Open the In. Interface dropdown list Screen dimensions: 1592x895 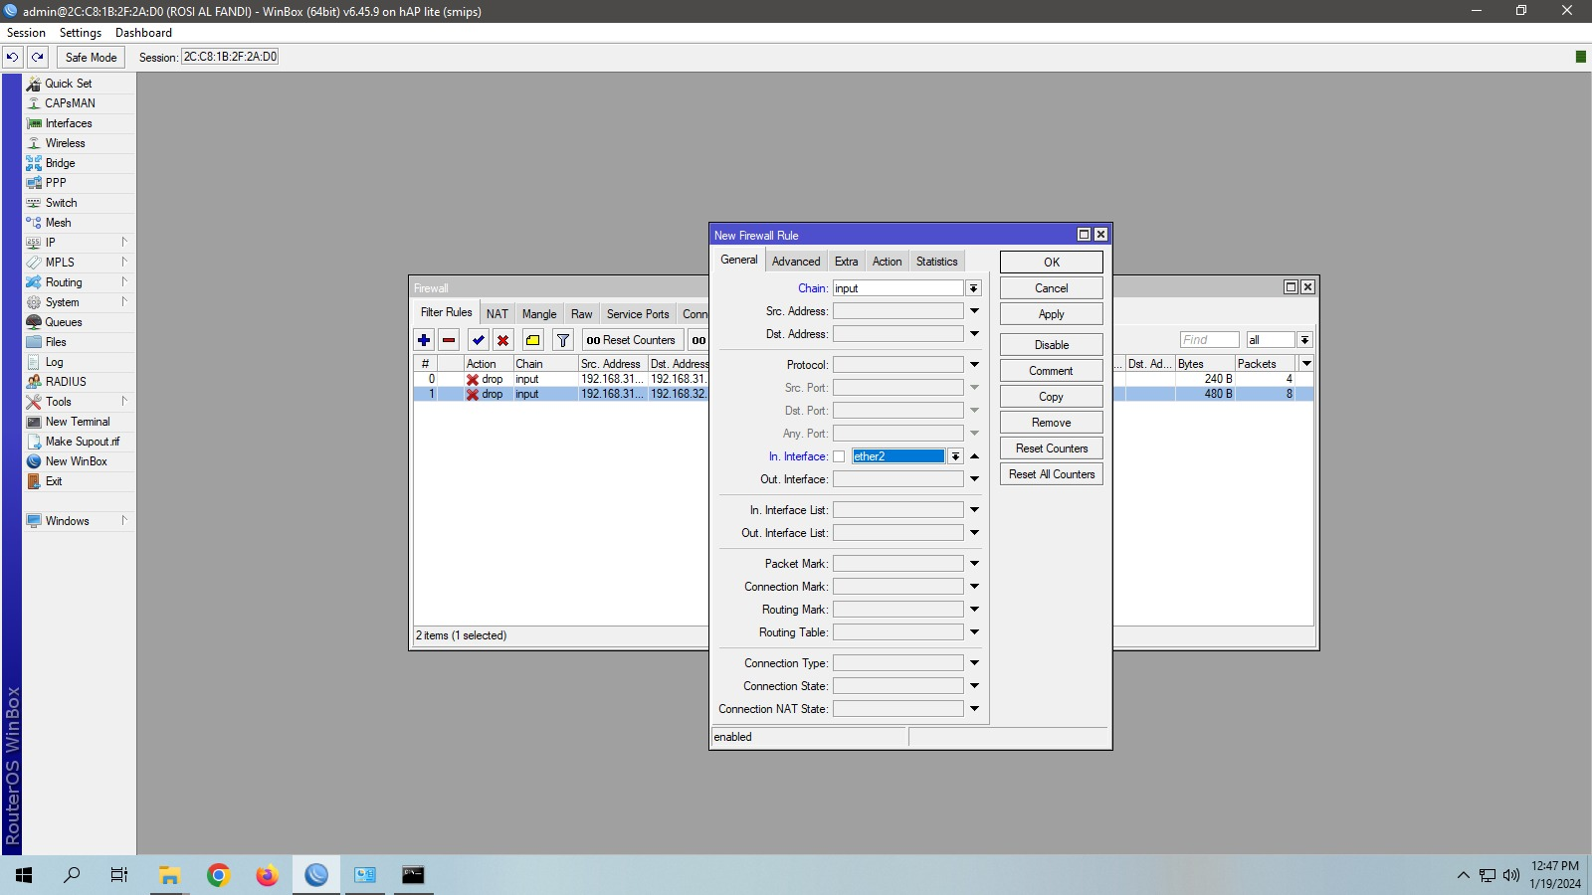955,456
